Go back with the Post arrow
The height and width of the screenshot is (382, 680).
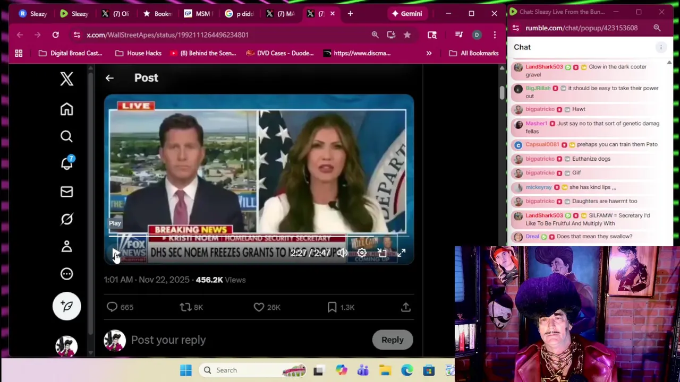point(109,78)
